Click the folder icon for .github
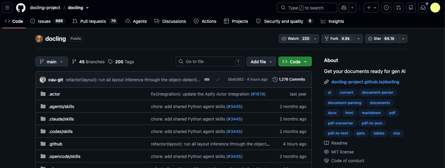This screenshot has height=168, width=445. pyautogui.click(x=43, y=144)
